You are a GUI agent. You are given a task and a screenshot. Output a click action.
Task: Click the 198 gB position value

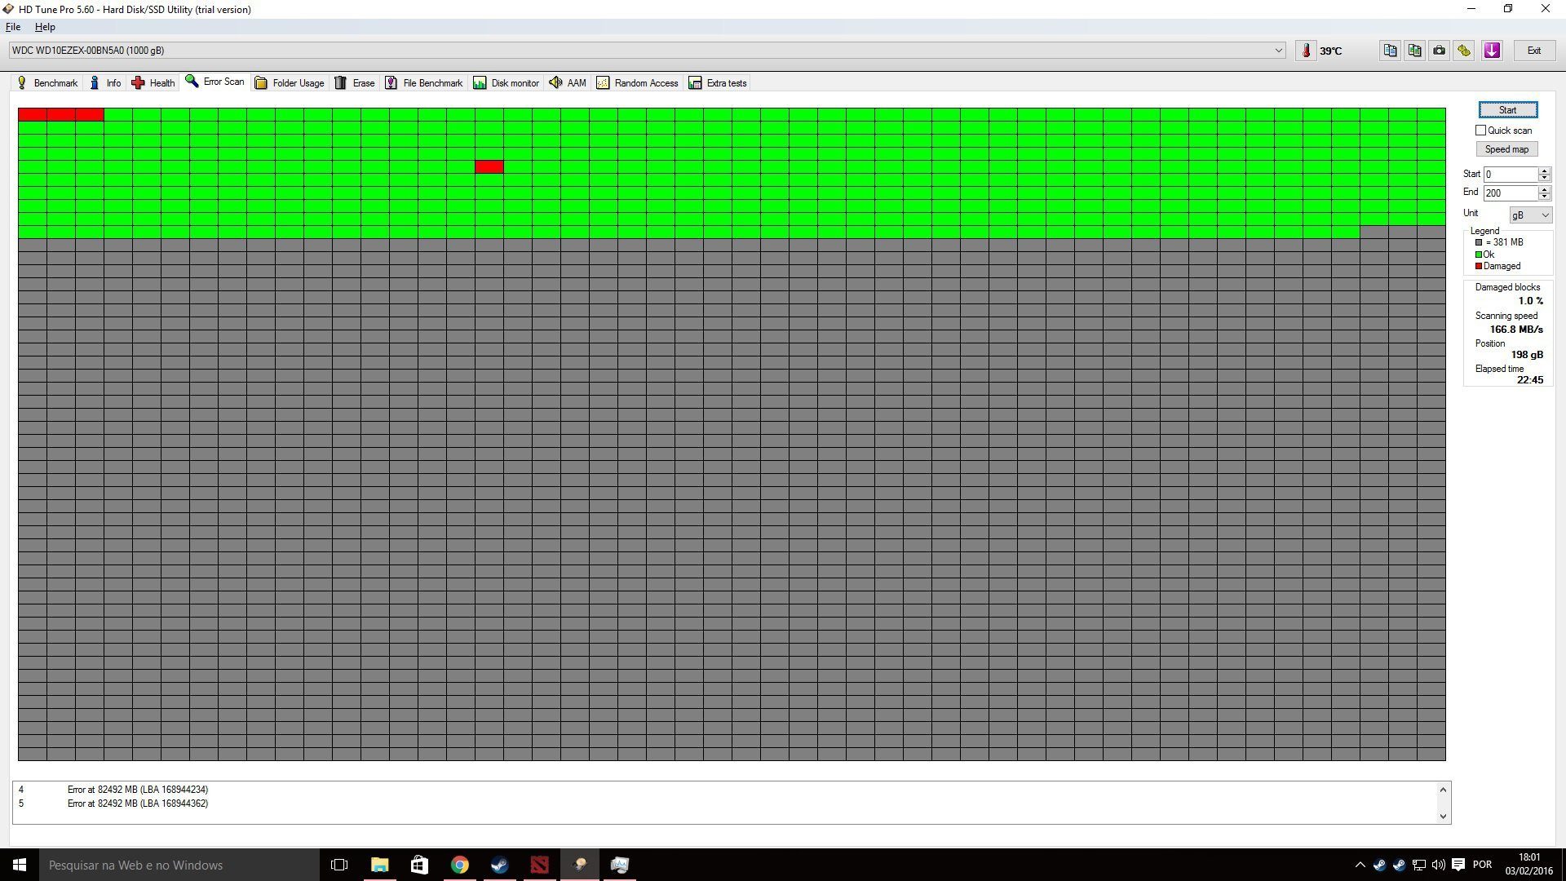click(x=1527, y=355)
